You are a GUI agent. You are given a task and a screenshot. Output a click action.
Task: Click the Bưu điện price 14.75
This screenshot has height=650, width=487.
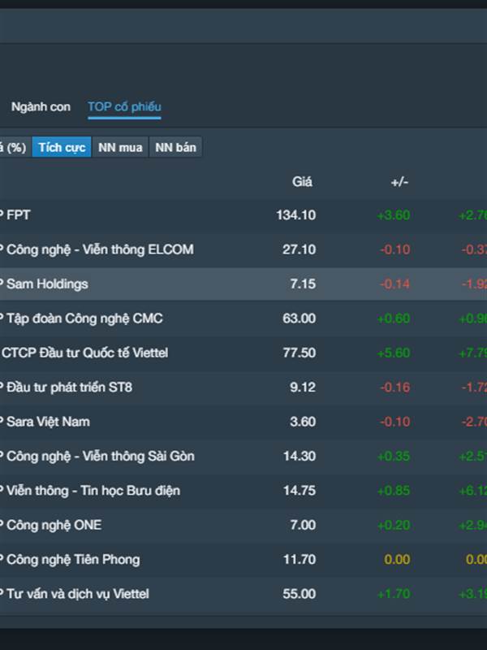(x=299, y=491)
